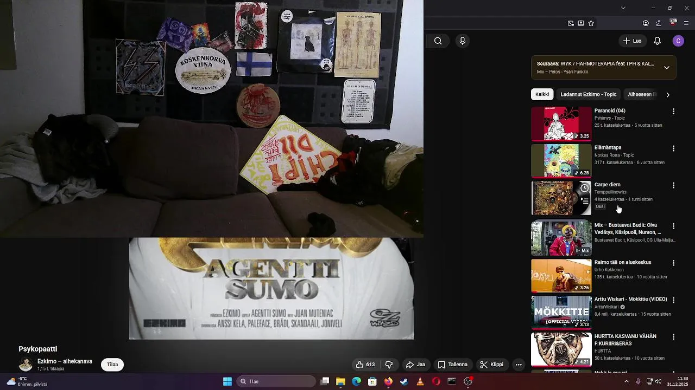
Task: Open the Firefox hamburger menu
Action: click(x=686, y=23)
